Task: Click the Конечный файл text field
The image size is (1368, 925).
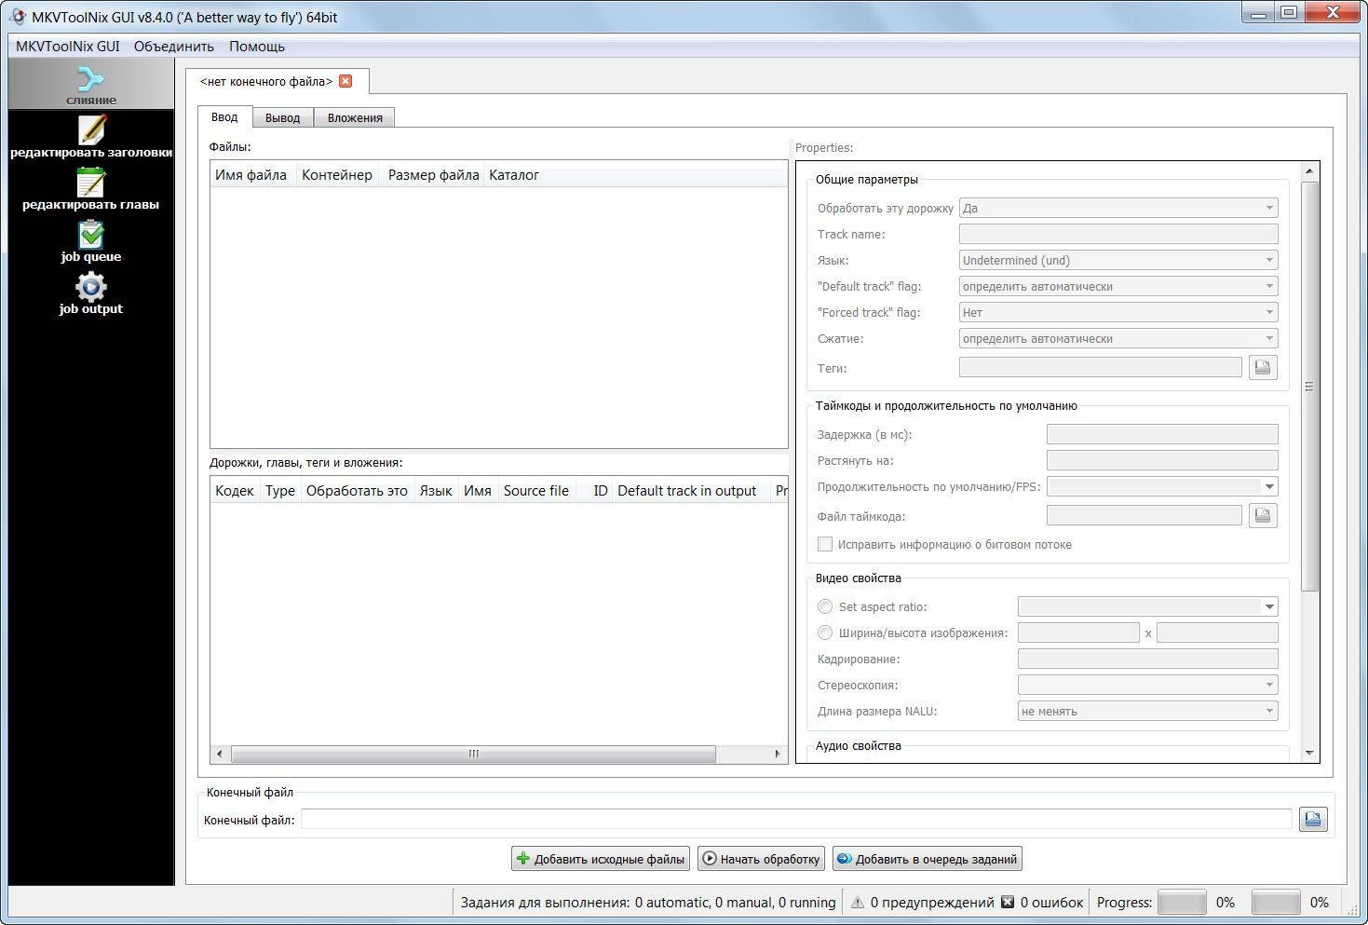Action: 796,820
